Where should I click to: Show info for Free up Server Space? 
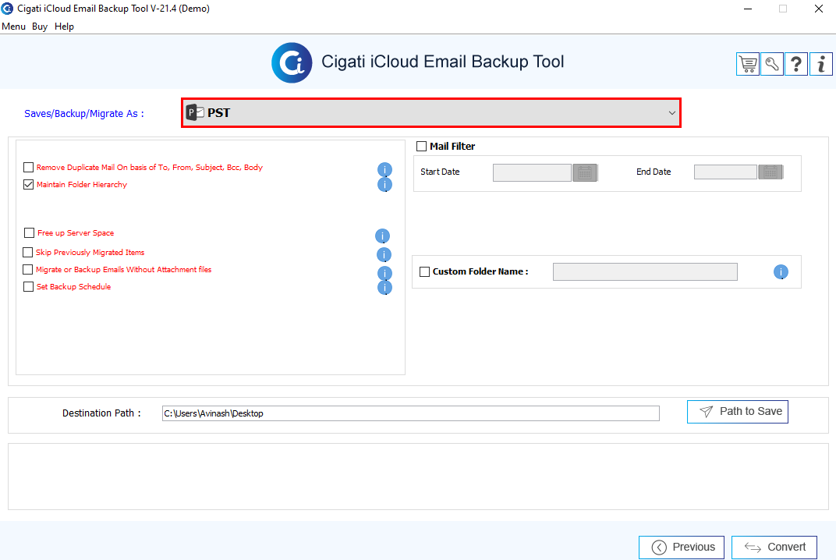pos(382,236)
